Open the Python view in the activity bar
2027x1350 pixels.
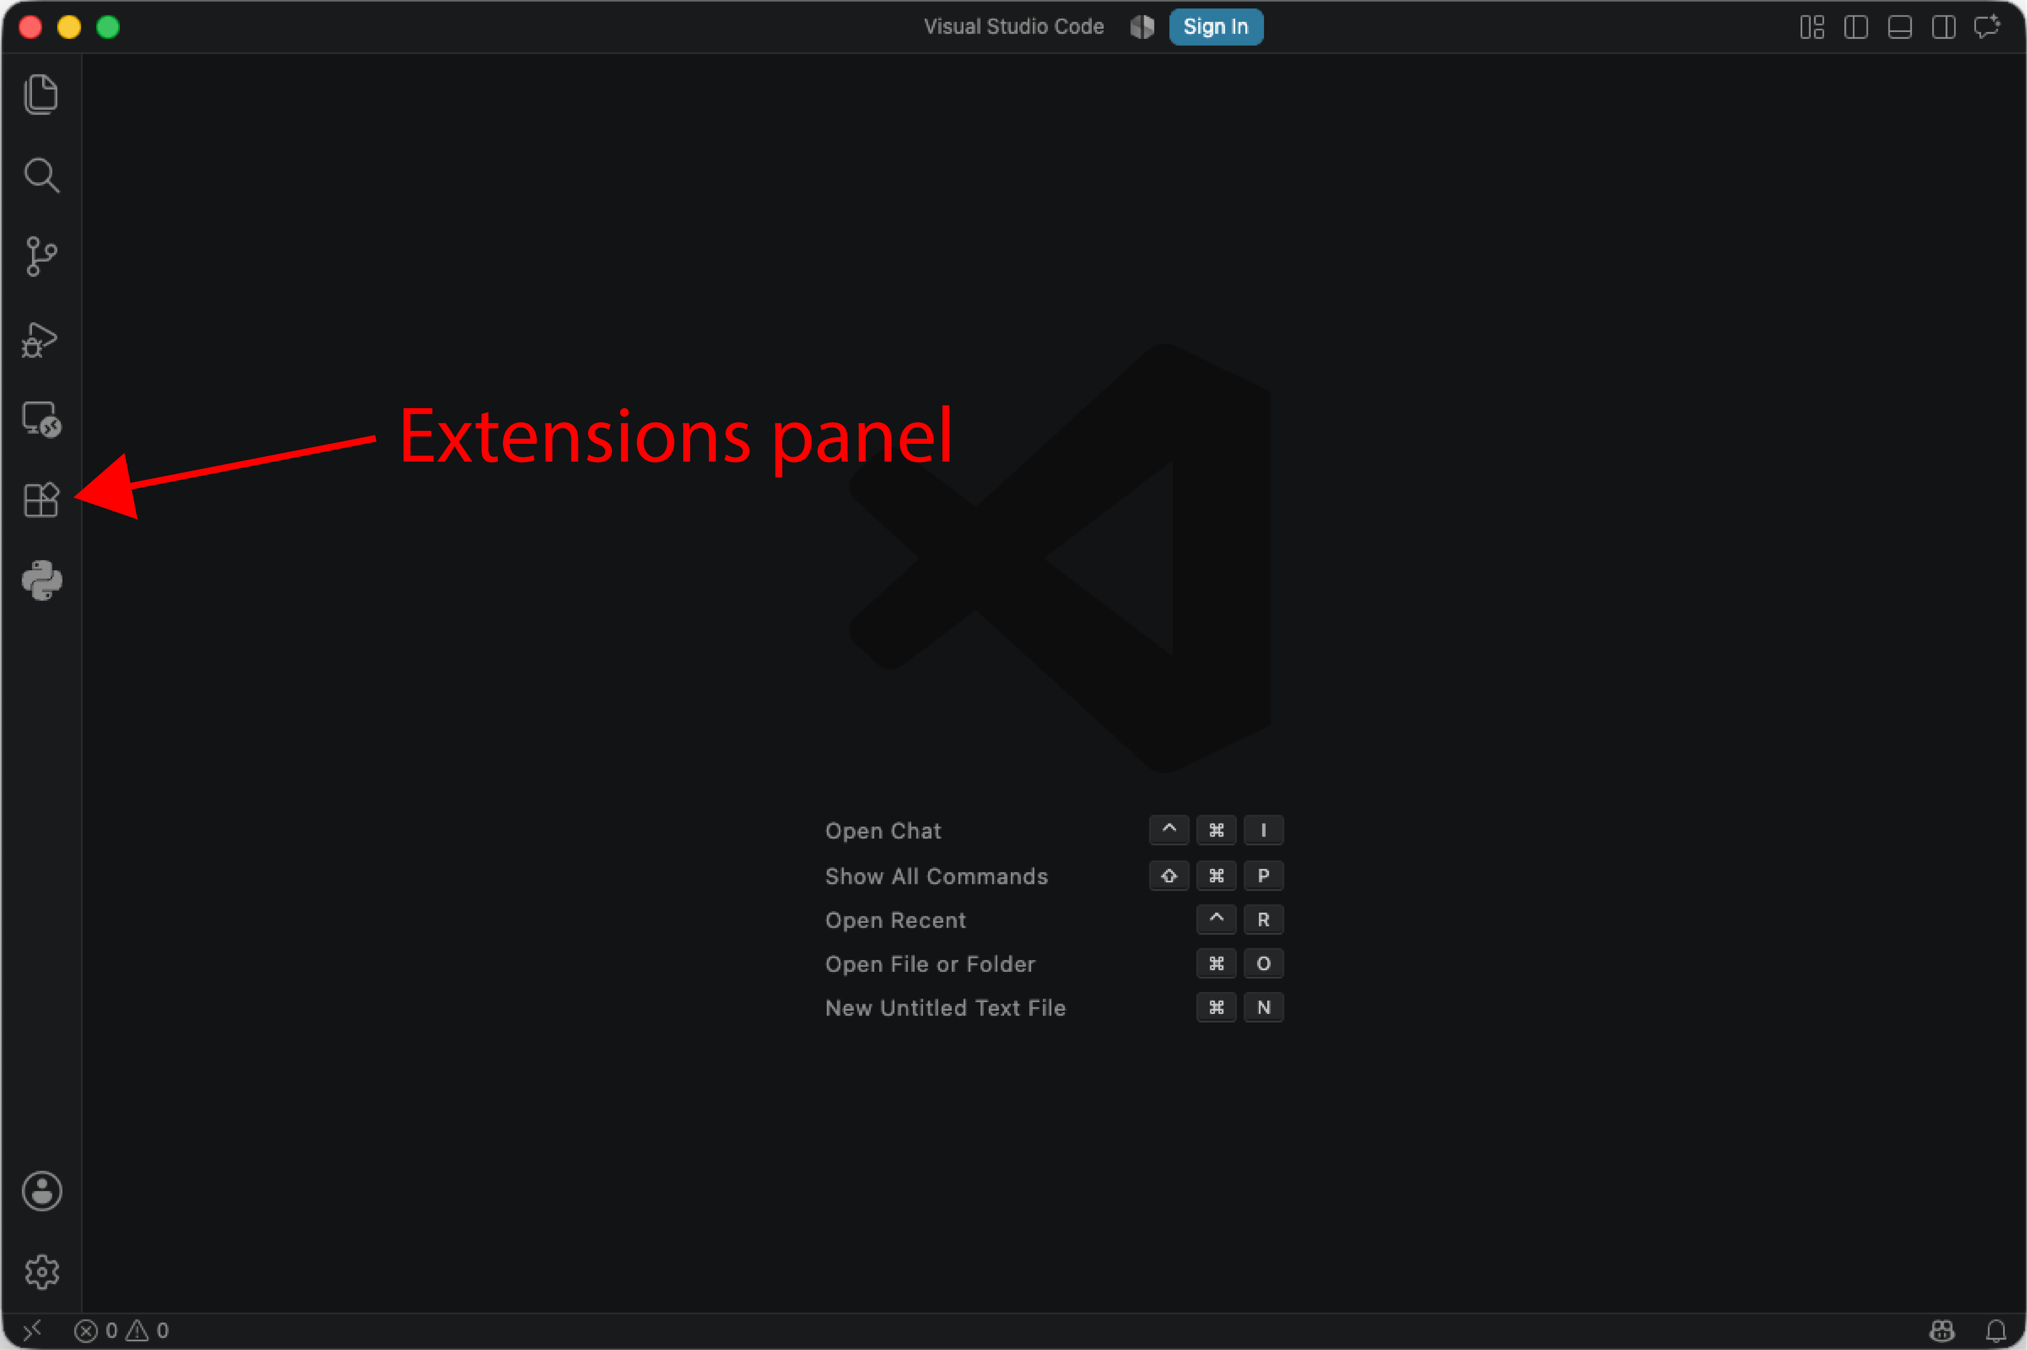(41, 580)
